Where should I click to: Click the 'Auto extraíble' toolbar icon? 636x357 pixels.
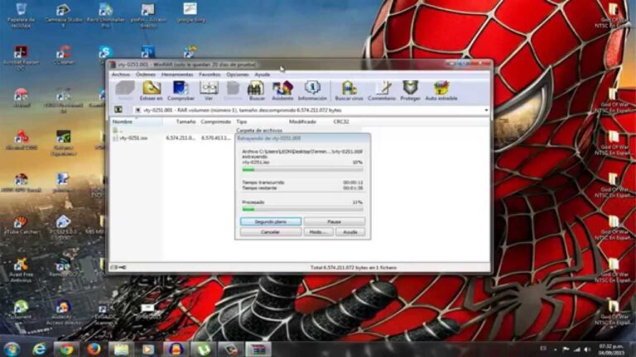point(441,90)
